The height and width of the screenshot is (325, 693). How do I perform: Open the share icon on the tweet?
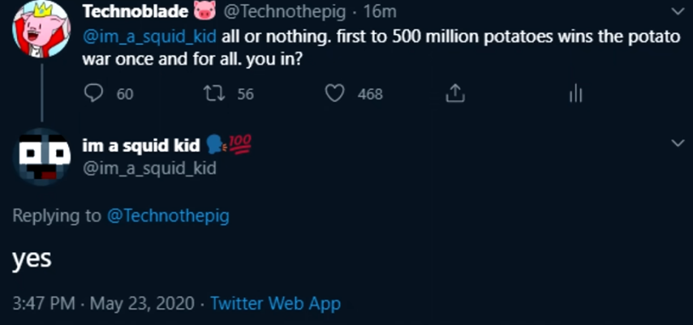tap(455, 94)
